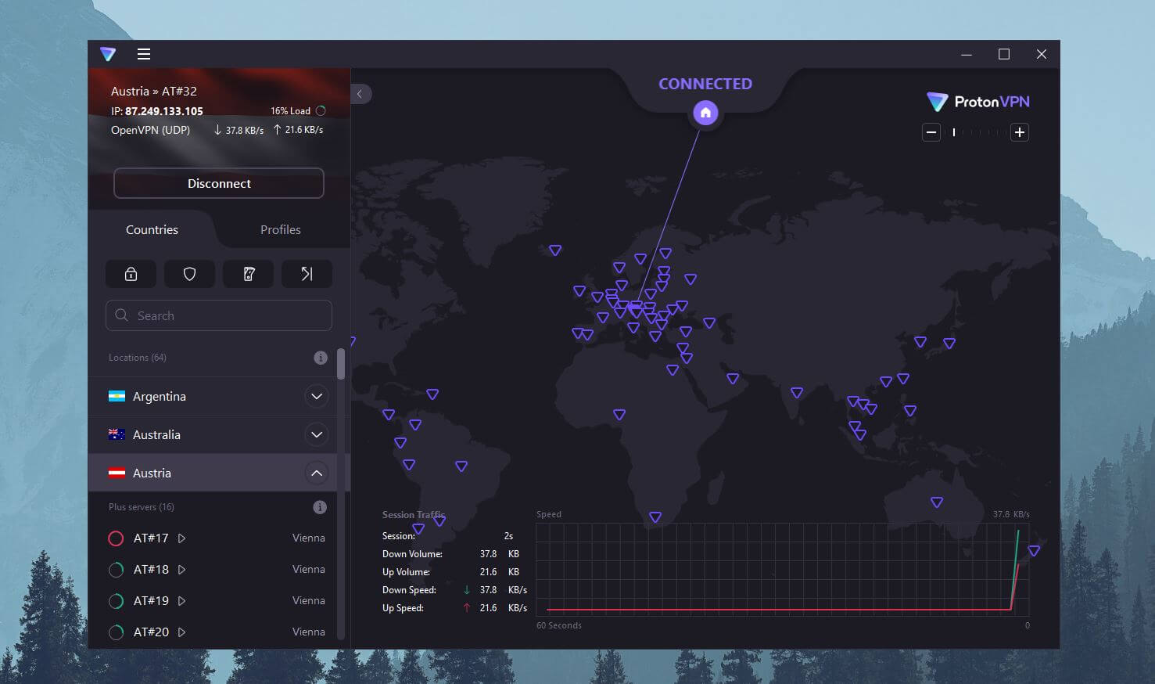Click the New Zealand map marker
1155x684 pixels.
1034,551
